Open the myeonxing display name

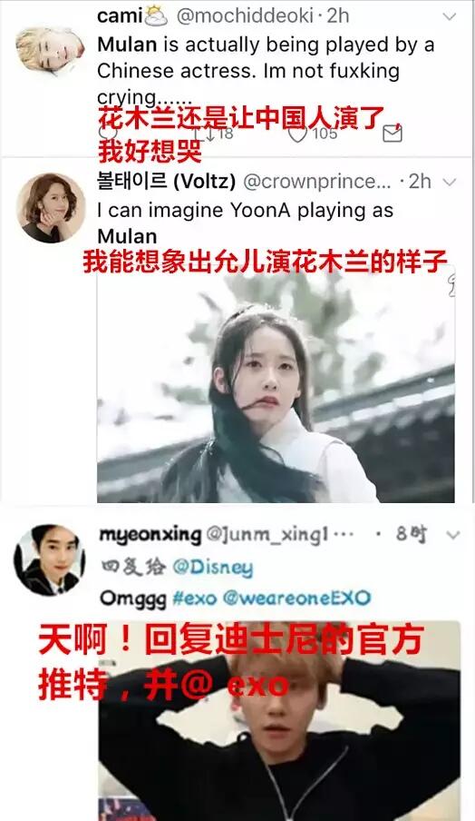pyautogui.click(x=150, y=535)
